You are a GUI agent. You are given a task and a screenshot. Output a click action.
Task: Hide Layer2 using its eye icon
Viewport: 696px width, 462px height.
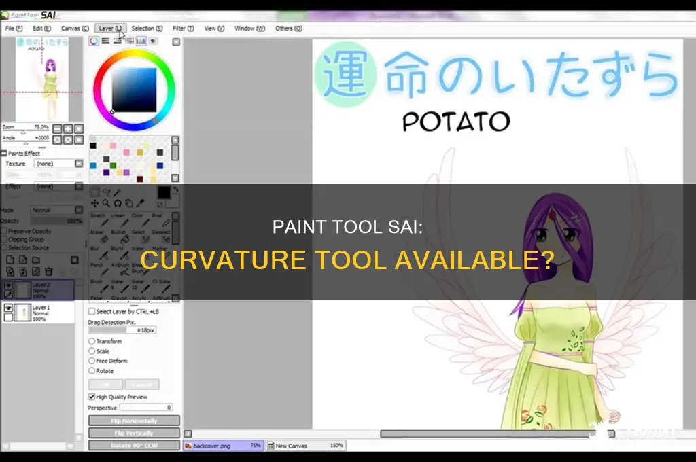[x=8, y=286]
